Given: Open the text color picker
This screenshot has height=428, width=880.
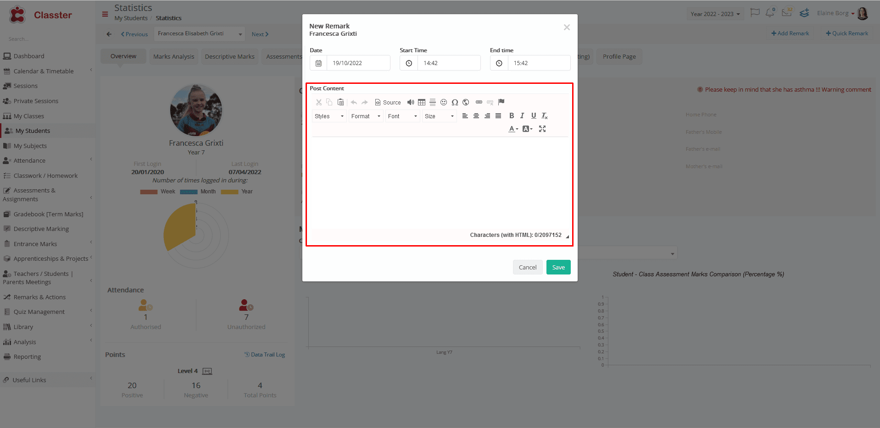Looking at the screenshot, I should (513, 129).
